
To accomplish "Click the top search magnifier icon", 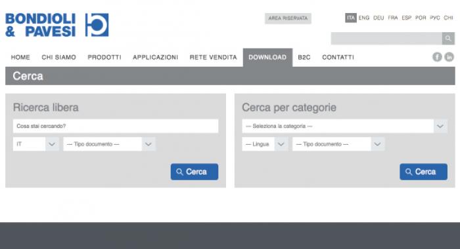I will point(448,38).
